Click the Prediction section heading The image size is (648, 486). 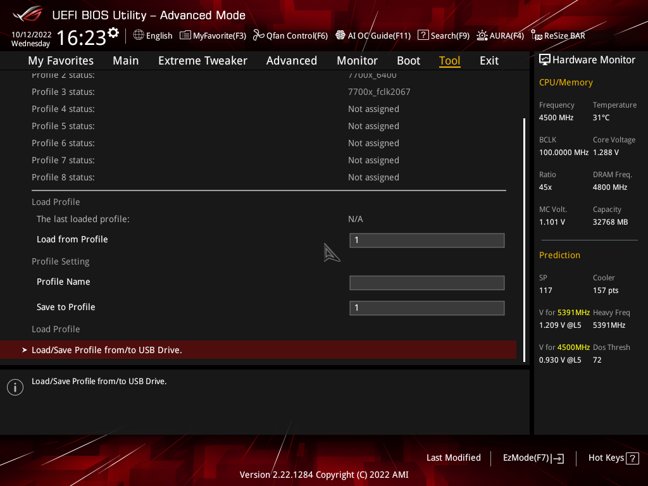(559, 255)
